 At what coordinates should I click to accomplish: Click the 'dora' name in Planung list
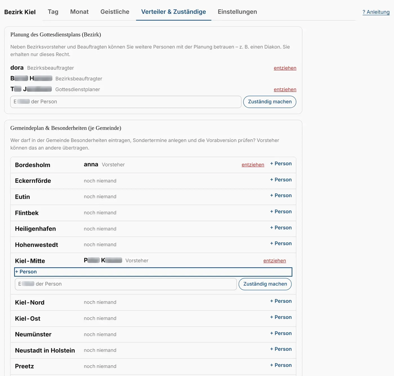pos(17,68)
